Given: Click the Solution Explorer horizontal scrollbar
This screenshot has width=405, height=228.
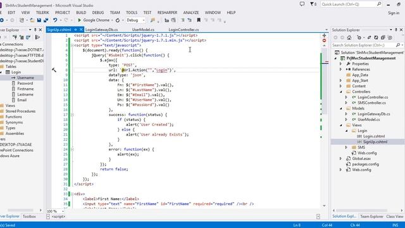Looking at the screenshot, I should (361, 210).
